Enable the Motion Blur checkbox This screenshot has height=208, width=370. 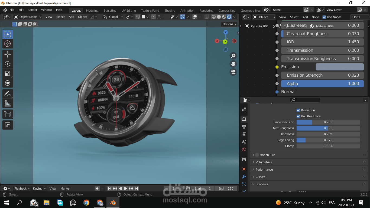(257, 155)
